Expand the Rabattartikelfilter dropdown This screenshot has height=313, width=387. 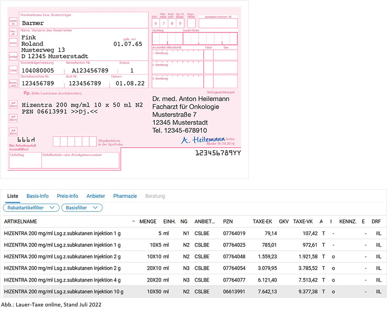point(31,208)
